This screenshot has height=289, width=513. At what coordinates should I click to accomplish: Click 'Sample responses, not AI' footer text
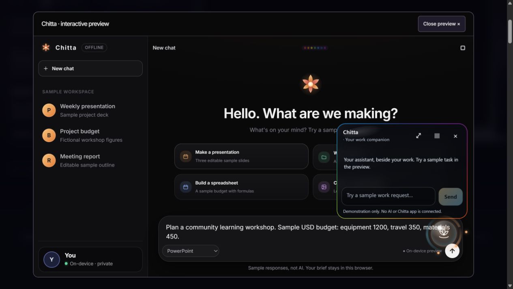point(311,268)
